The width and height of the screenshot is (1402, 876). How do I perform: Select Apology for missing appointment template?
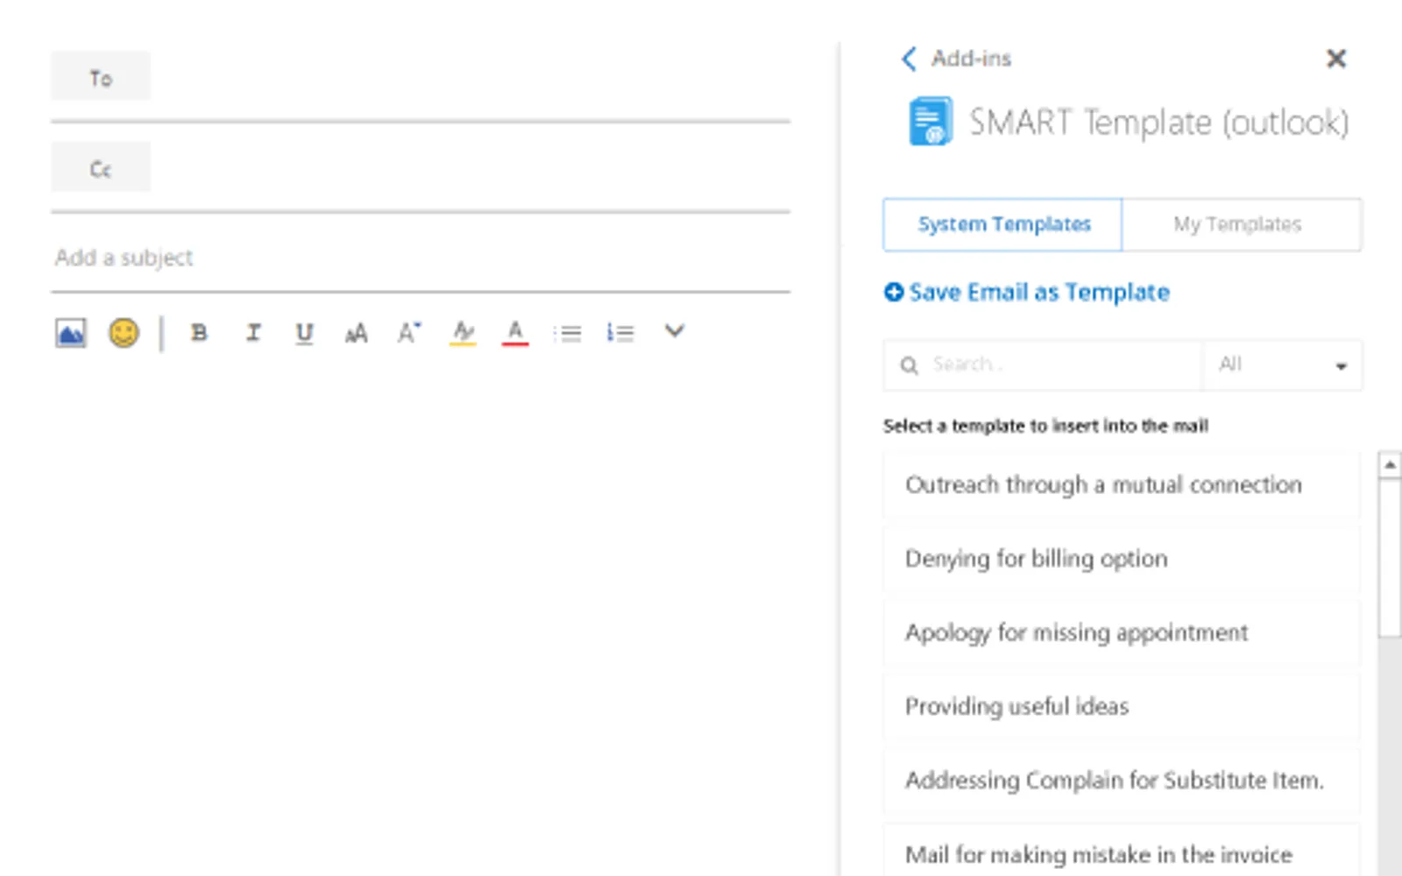tap(1121, 632)
